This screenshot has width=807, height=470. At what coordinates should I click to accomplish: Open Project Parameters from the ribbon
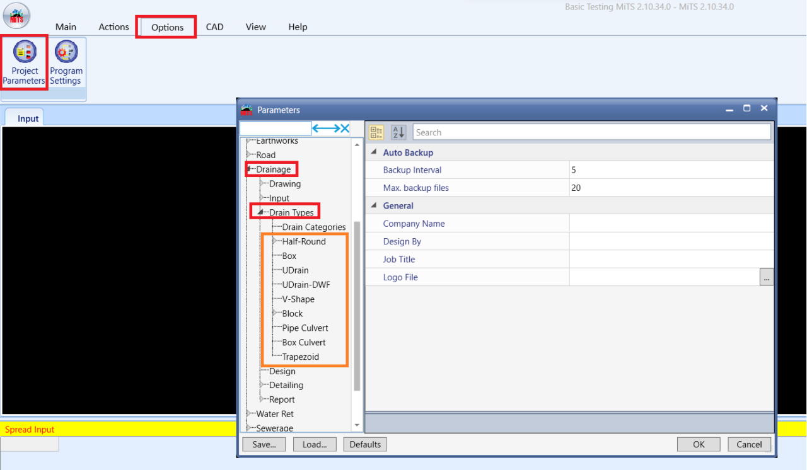tap(24, 63)
